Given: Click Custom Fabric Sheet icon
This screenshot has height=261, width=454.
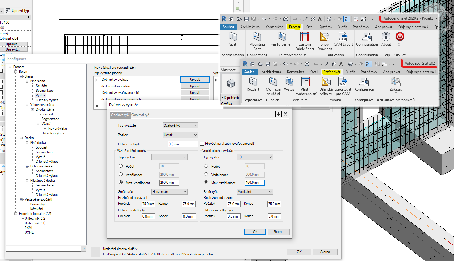Looking at the screenshot, I should click(x=304, y=37).
